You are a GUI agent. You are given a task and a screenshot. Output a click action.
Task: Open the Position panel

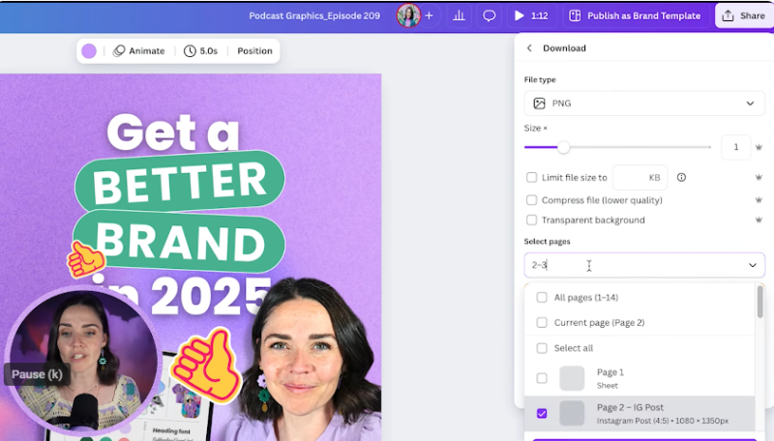click(254, 51)
